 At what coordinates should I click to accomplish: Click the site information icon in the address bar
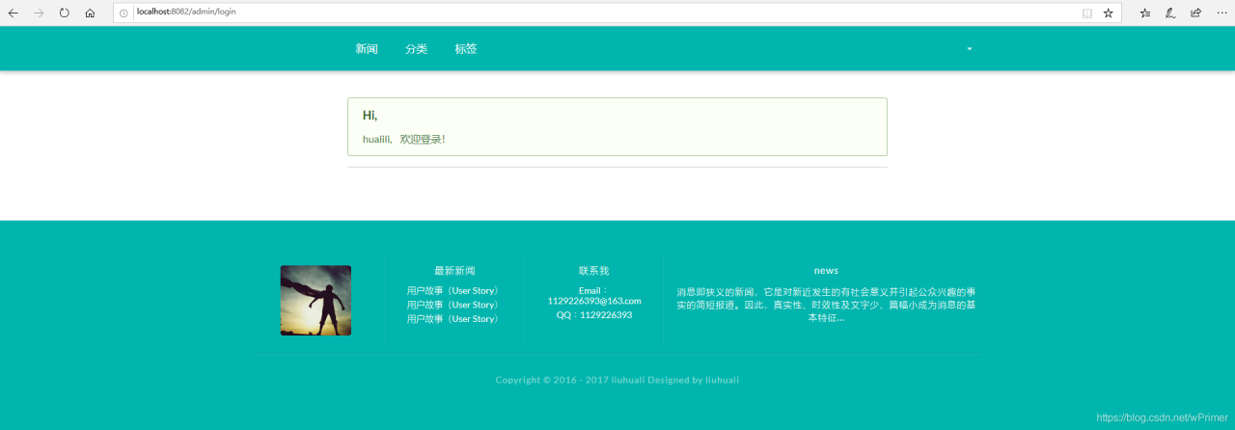pyautogui.click(x=123, y=13)
